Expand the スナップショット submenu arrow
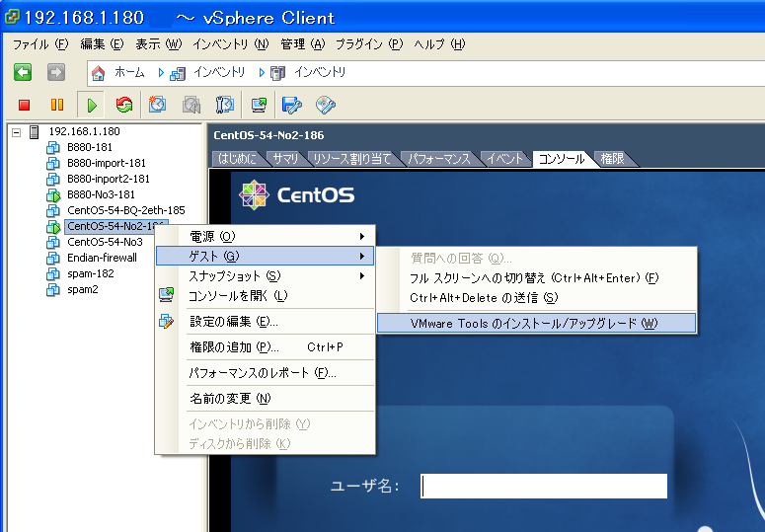765x532 pixels. pyautogui.click(x=362, y=276)
